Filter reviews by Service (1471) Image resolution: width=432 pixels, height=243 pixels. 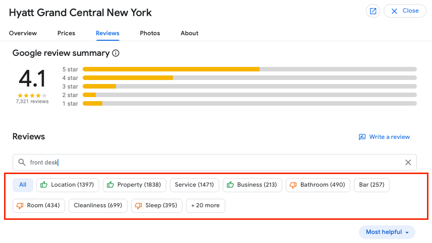195,185
